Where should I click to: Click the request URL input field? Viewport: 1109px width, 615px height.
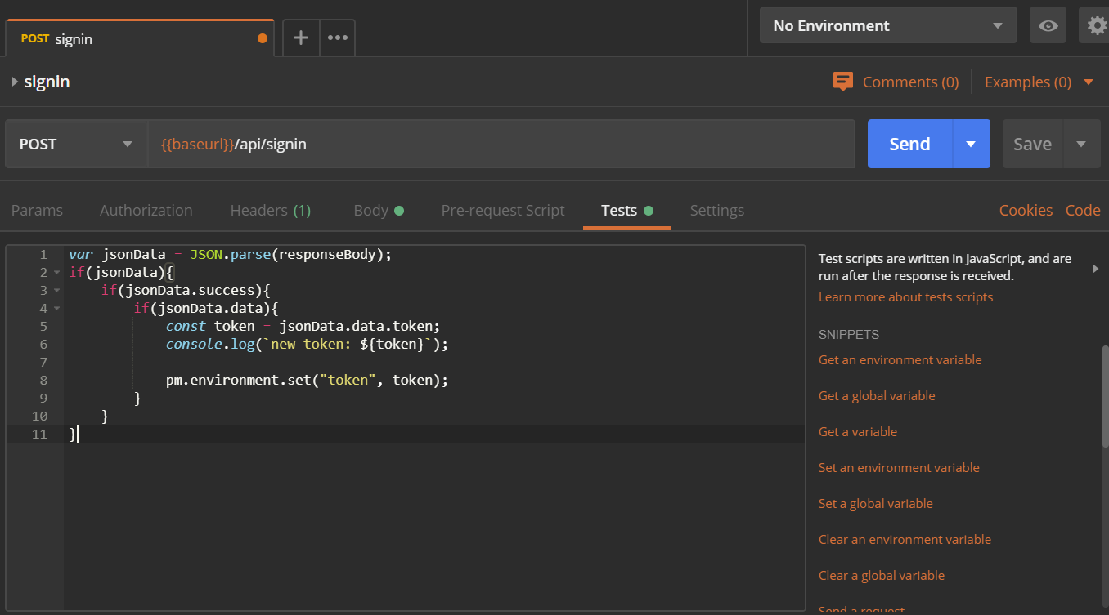point(499,144)
